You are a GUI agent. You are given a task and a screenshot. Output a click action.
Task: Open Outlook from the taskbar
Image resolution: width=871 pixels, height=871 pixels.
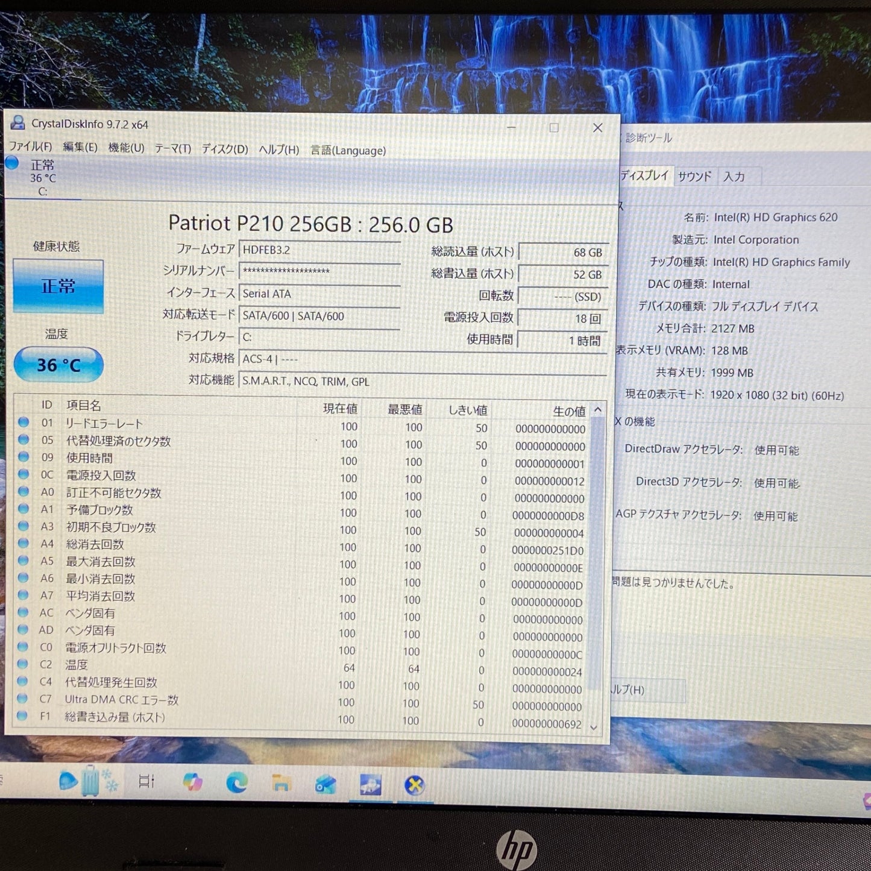coord(325,784)
